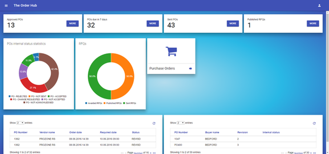329x154 pixels.
Task: Click blue 5.1% donut segment
Action: 36,56
